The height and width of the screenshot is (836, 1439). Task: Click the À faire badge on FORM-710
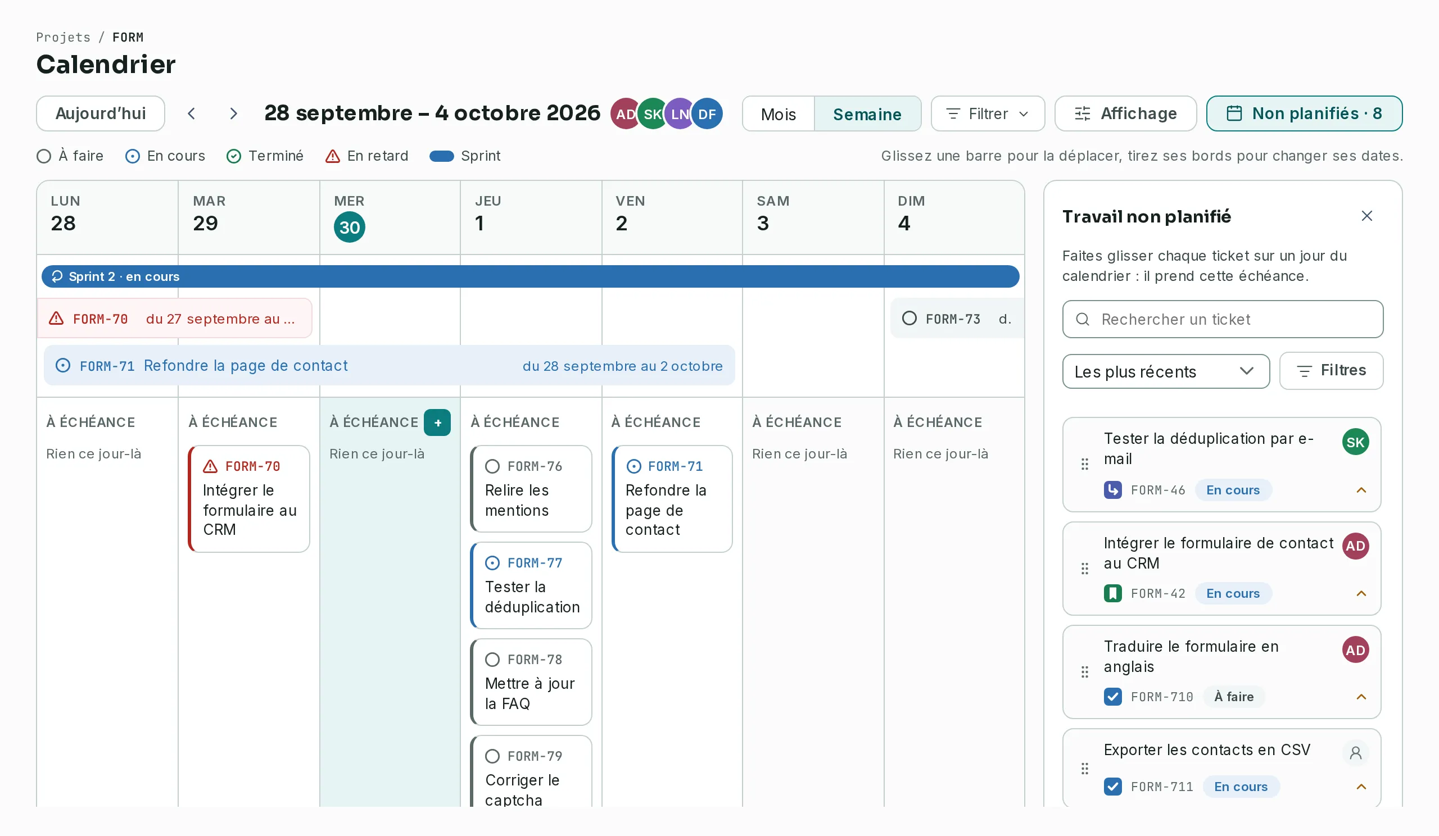click(1233, 696)
